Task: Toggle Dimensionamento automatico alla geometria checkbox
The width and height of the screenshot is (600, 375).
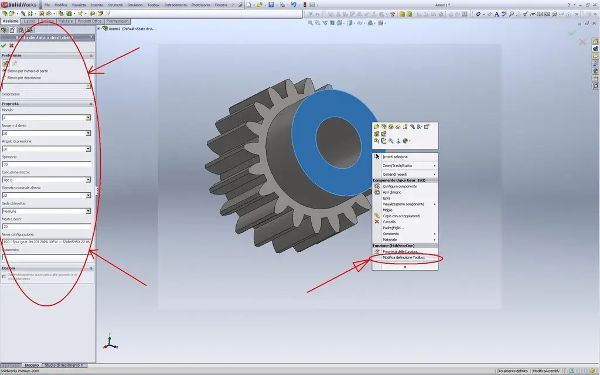Action: [x=4, y=277]
